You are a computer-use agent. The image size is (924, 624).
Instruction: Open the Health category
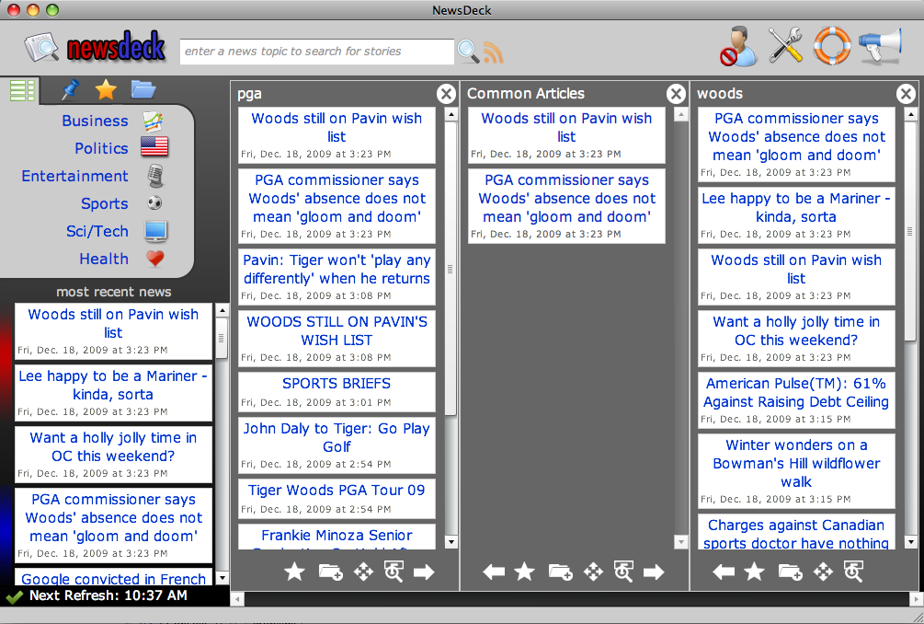104,259
